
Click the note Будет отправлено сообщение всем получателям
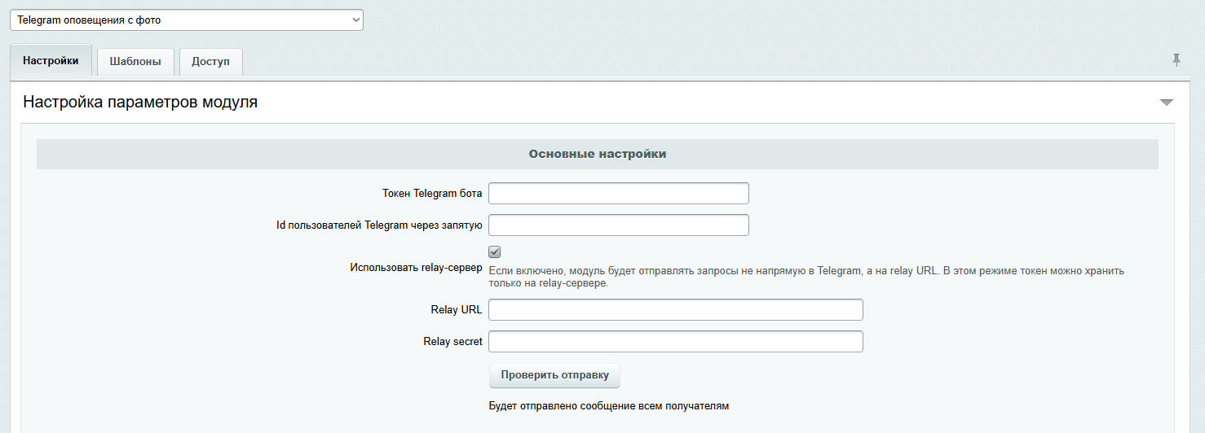(608, 405)
